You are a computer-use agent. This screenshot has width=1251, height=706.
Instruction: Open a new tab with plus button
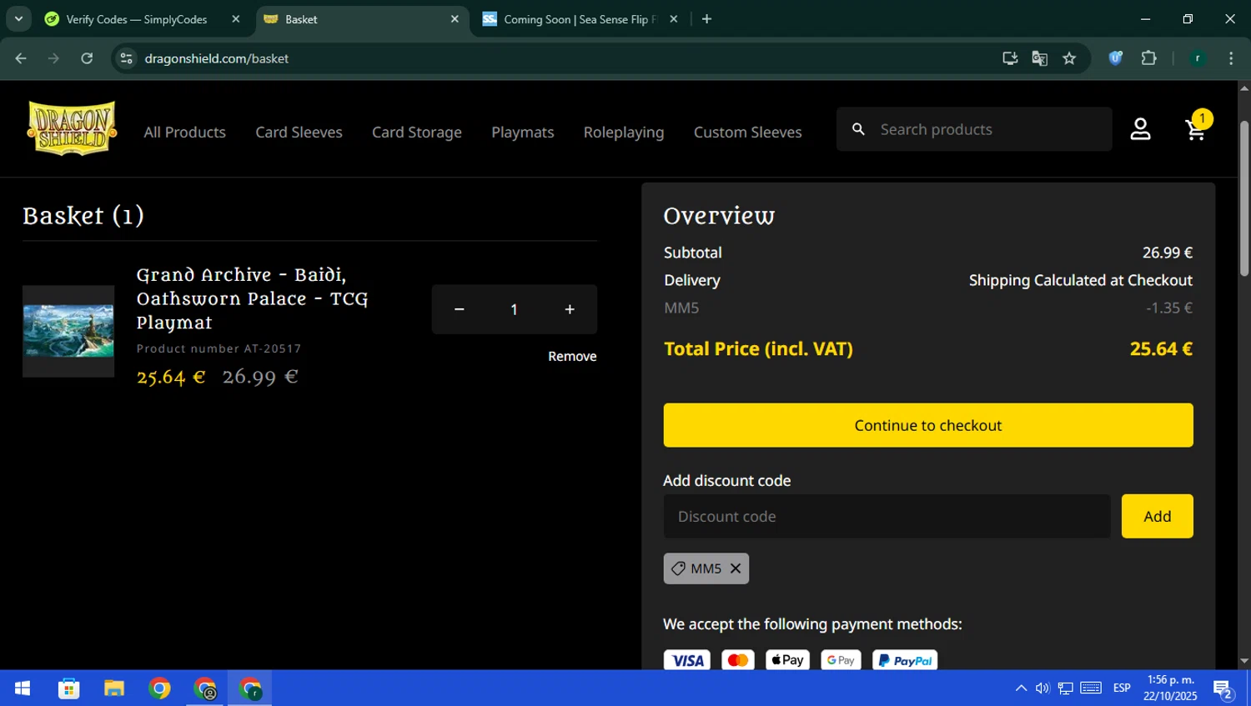706,19
